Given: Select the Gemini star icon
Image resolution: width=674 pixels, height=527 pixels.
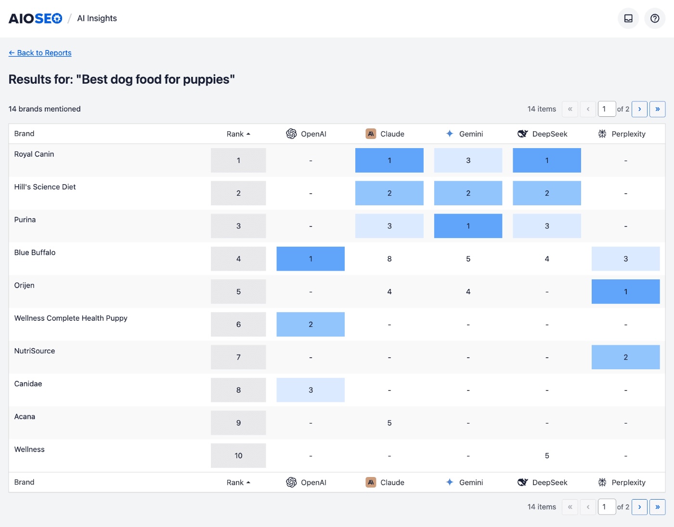Looking at the screenshot, I should [449, 134].
